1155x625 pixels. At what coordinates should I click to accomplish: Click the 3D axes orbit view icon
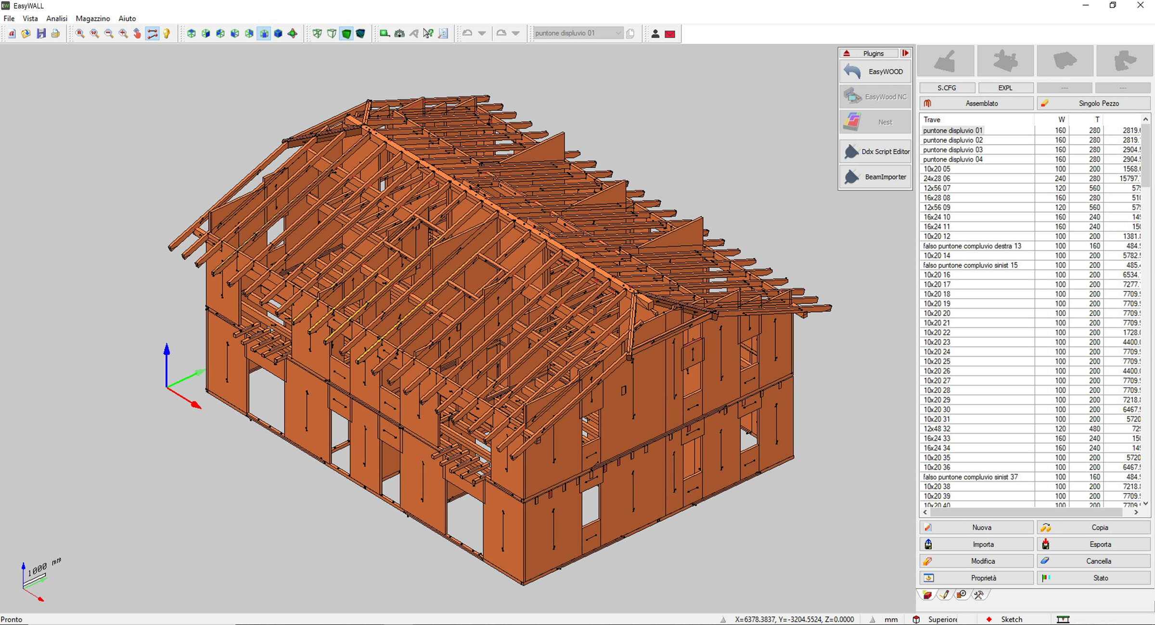293,34
